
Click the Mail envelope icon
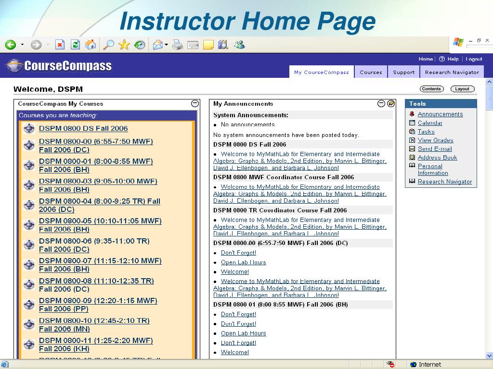[158, 45]
